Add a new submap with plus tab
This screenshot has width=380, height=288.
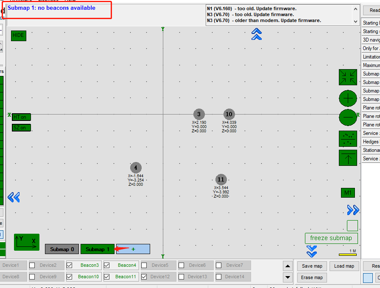click(133, 249)
